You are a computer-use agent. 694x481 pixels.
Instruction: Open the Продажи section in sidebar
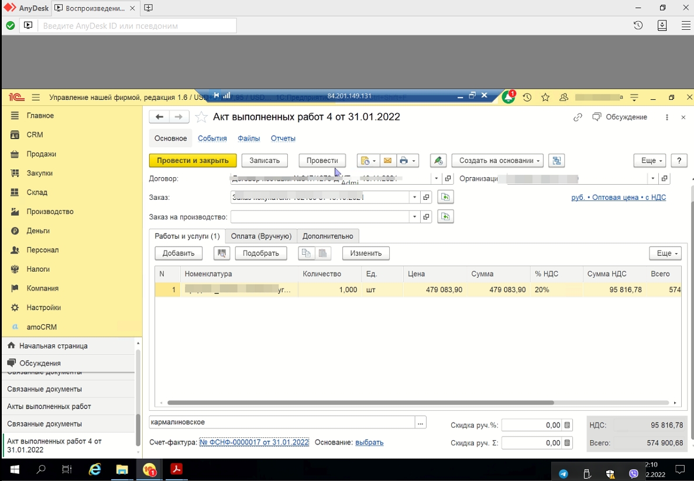click(41, 154)
